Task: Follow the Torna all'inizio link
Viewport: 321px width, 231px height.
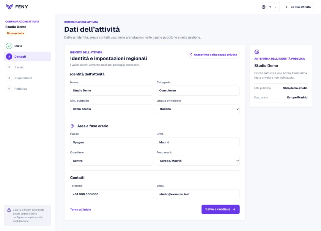Action: click(81, 210)
